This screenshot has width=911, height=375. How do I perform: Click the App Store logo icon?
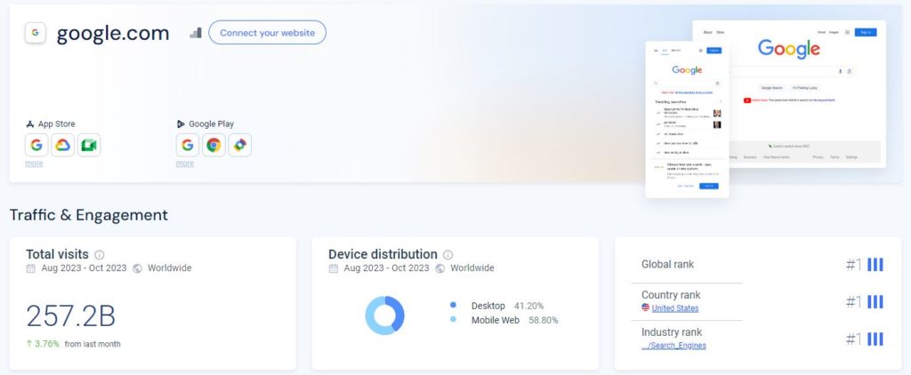click(30, 124)
